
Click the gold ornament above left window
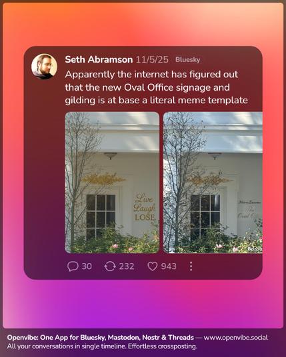point(104,178)
